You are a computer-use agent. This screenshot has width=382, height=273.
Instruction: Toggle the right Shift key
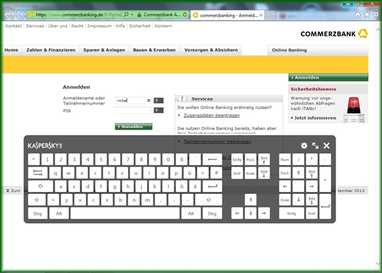click(209, 200)
